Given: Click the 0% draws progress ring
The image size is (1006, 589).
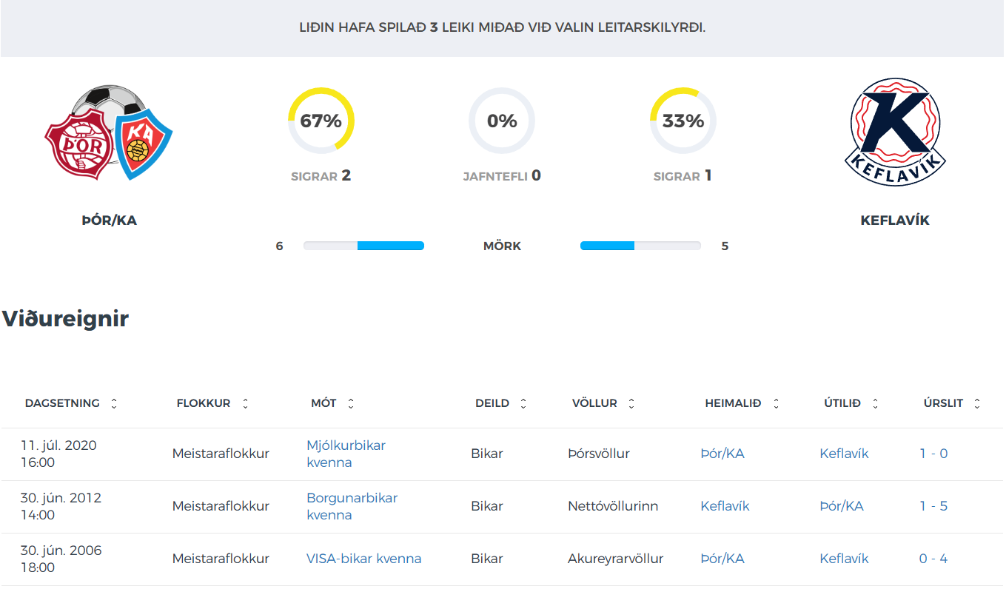Looking at the screenshot, I should (x=502, y=121).
